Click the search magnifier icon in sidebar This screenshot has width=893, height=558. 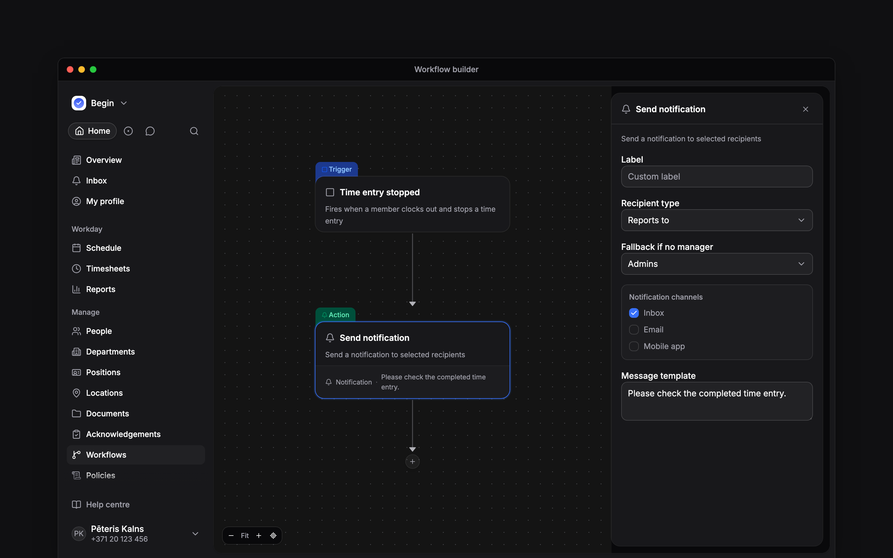pyautogui.click(x=194, y=131)
